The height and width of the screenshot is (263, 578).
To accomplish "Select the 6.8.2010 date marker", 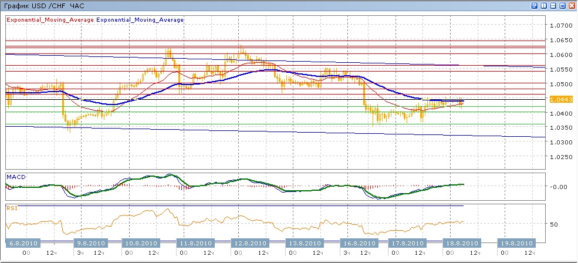I will tap(23, 243).
